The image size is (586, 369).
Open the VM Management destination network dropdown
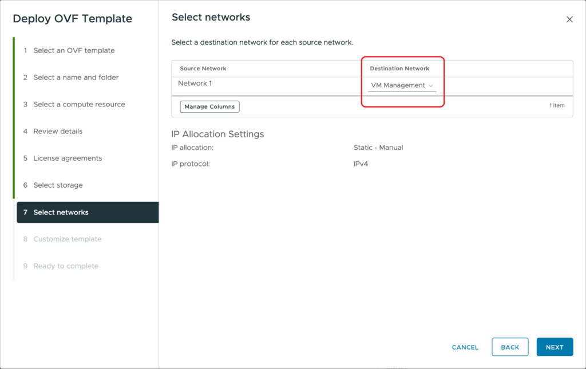(402, 86)
